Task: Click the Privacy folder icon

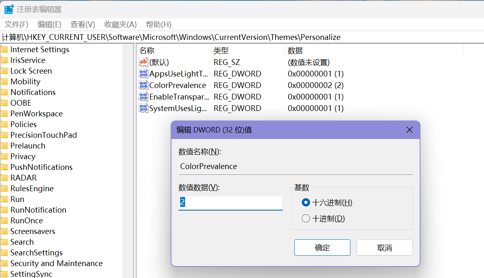Action: (x=5, y=157)
